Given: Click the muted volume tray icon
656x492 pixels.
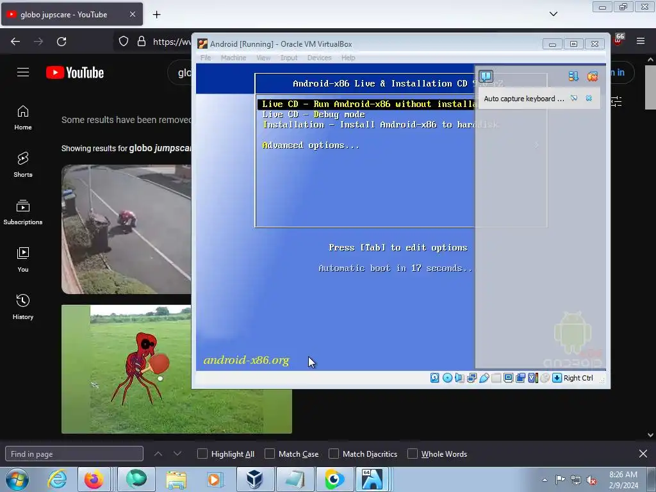Looking at the screenshot, I should coord(591,480).
